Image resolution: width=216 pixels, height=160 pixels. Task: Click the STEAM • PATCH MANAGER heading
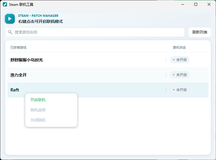click(x=38, y=16)
